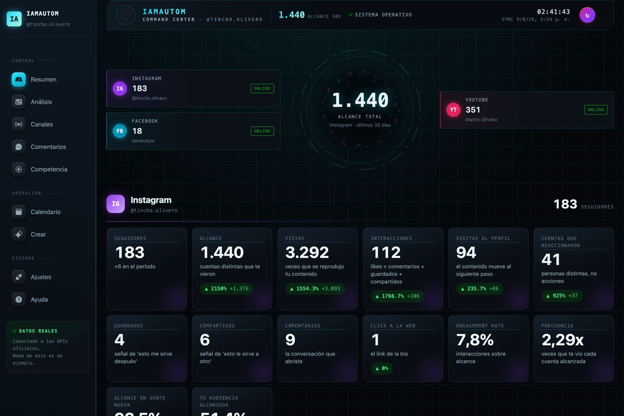Click the Competencia target icon

[19, 169]
